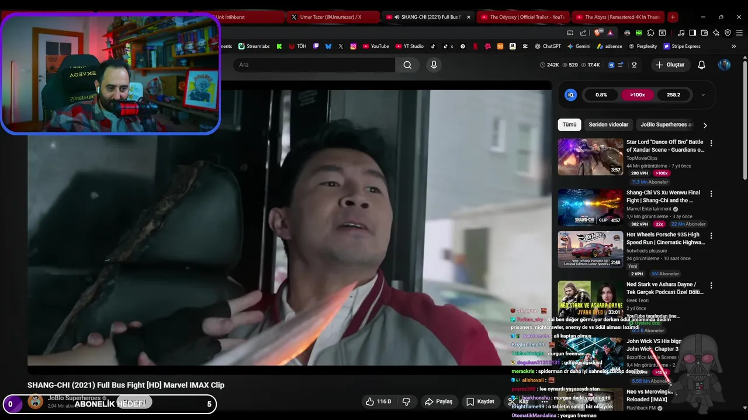
Task: Open the Twitch bookmark icon
Action: [x=316, y=46]
